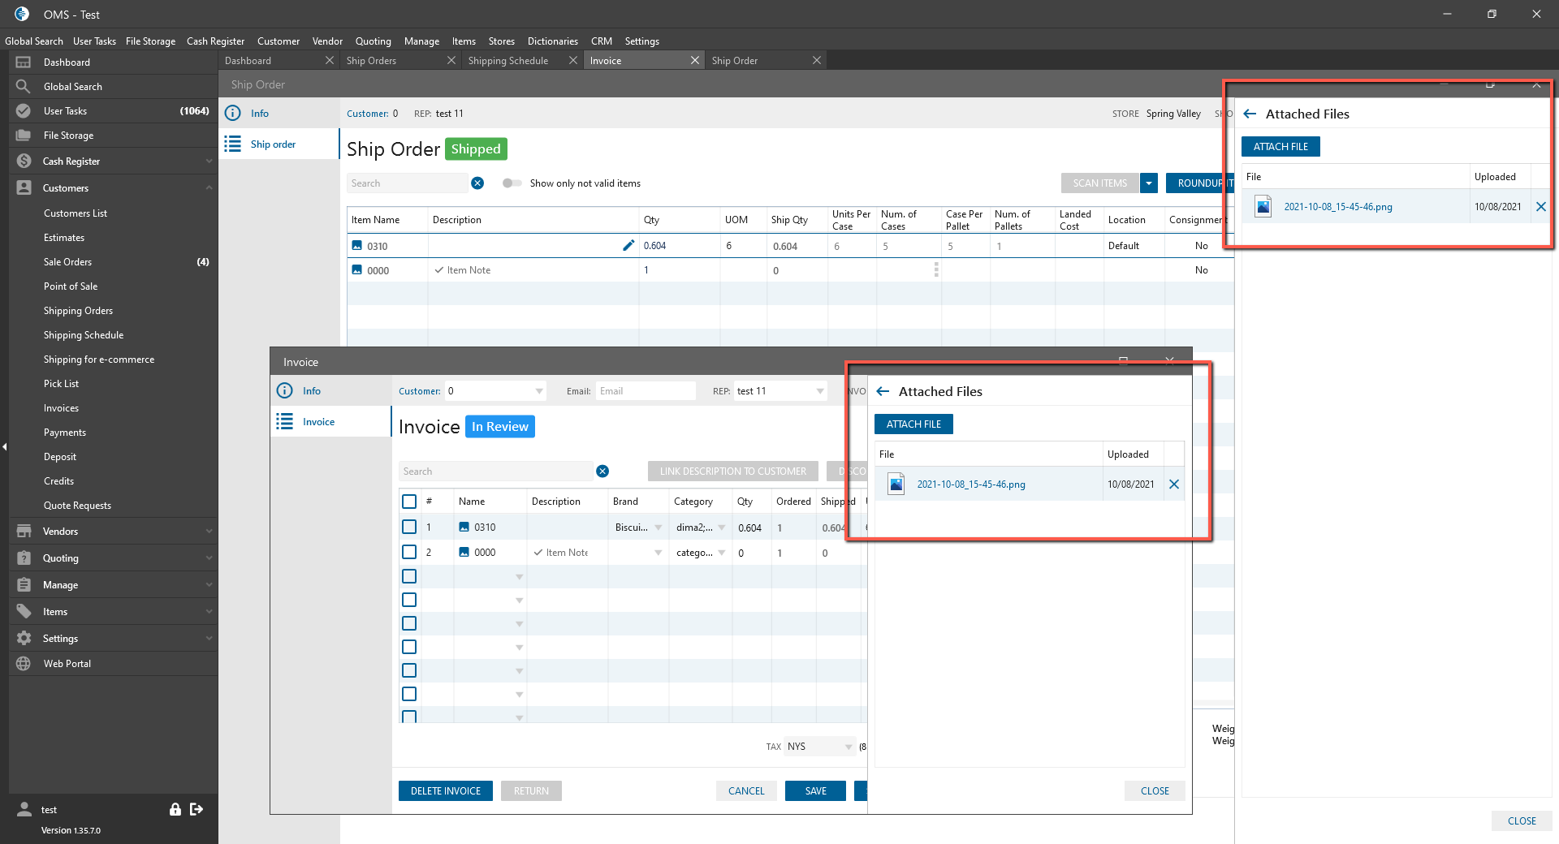Click the Email input field in Invoice
This screenshot has width=1559, height=844.
pyautogui.click(x=645, y=391)
